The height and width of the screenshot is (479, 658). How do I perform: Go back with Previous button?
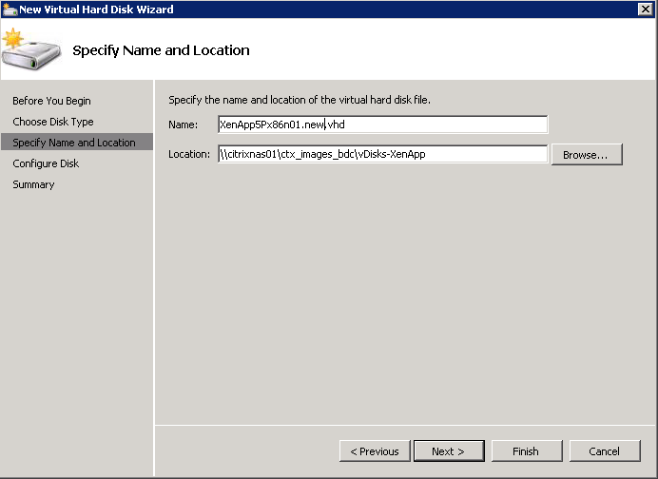(x=375, y=451)
